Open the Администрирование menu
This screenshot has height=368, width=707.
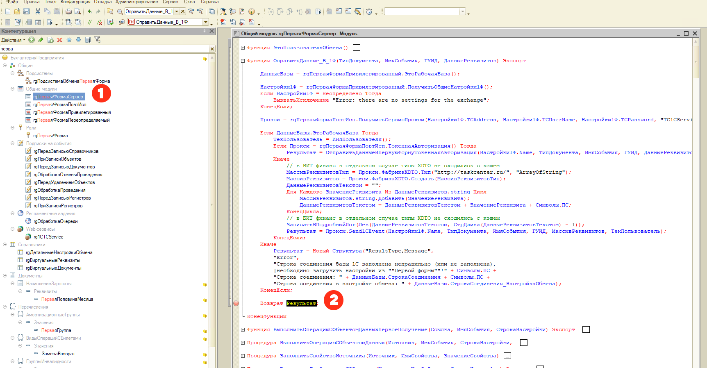click(136, 2)
